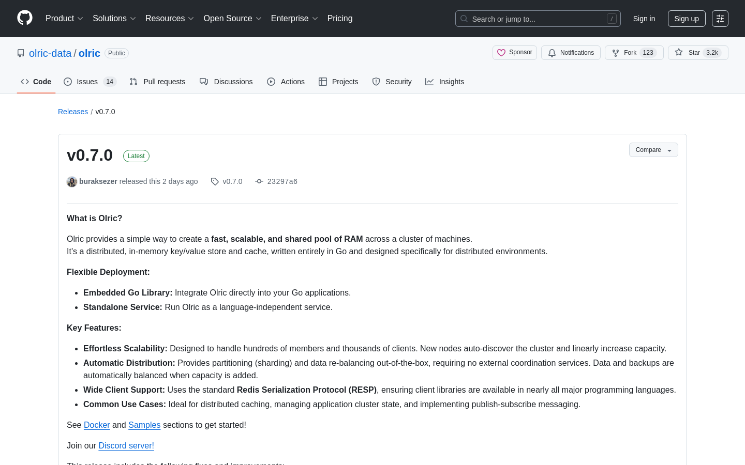
Task: Expand the Product menu
Action: pos(64,19)
